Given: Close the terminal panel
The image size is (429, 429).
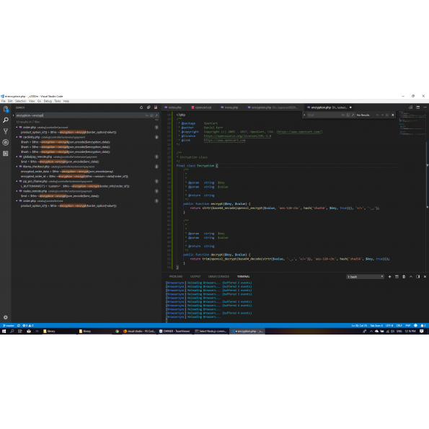Looking at the screenshot, I should [425, 277].
